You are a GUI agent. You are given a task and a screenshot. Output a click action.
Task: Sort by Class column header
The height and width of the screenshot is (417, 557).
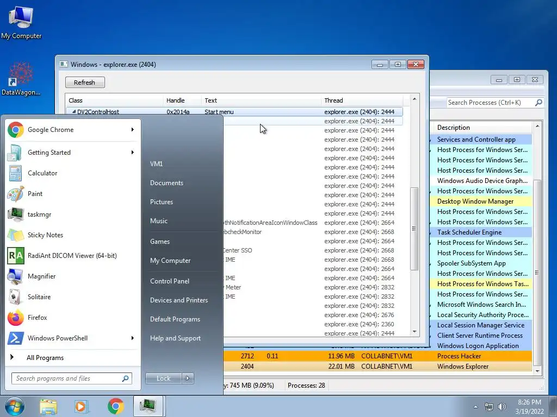tap(114, 100)
